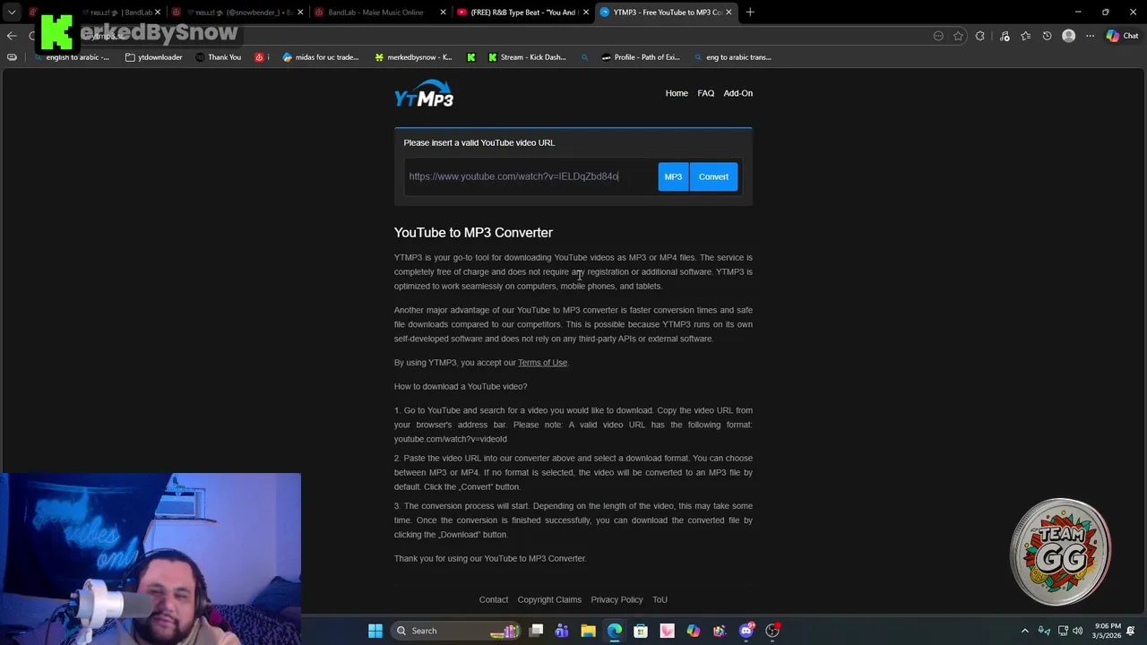This screenshot has height=645, width=1147.
Task: Expand the tab actions dropdown arrow
Action: point(12,13)
